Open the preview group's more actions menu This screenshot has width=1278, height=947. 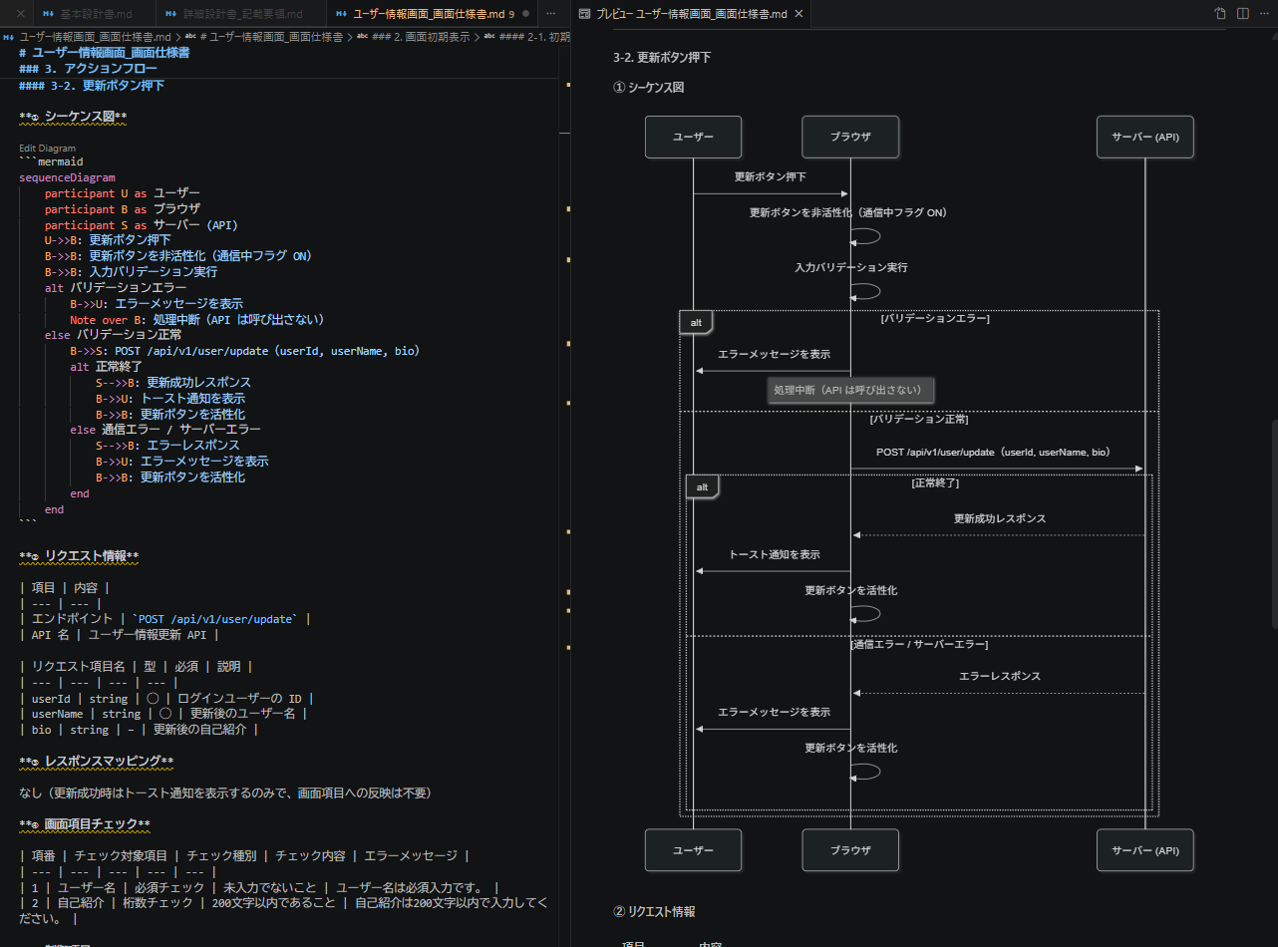click(1264, 14)
